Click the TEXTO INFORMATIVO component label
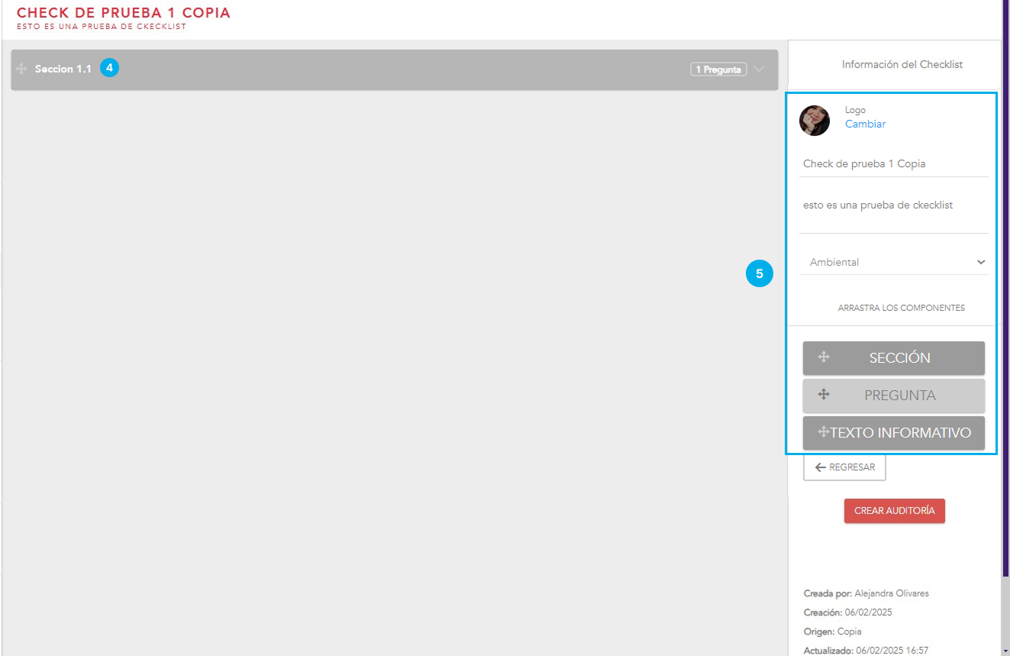Image resolution: width=1010 pixels, height=656 pixels. tap(901, 433)
